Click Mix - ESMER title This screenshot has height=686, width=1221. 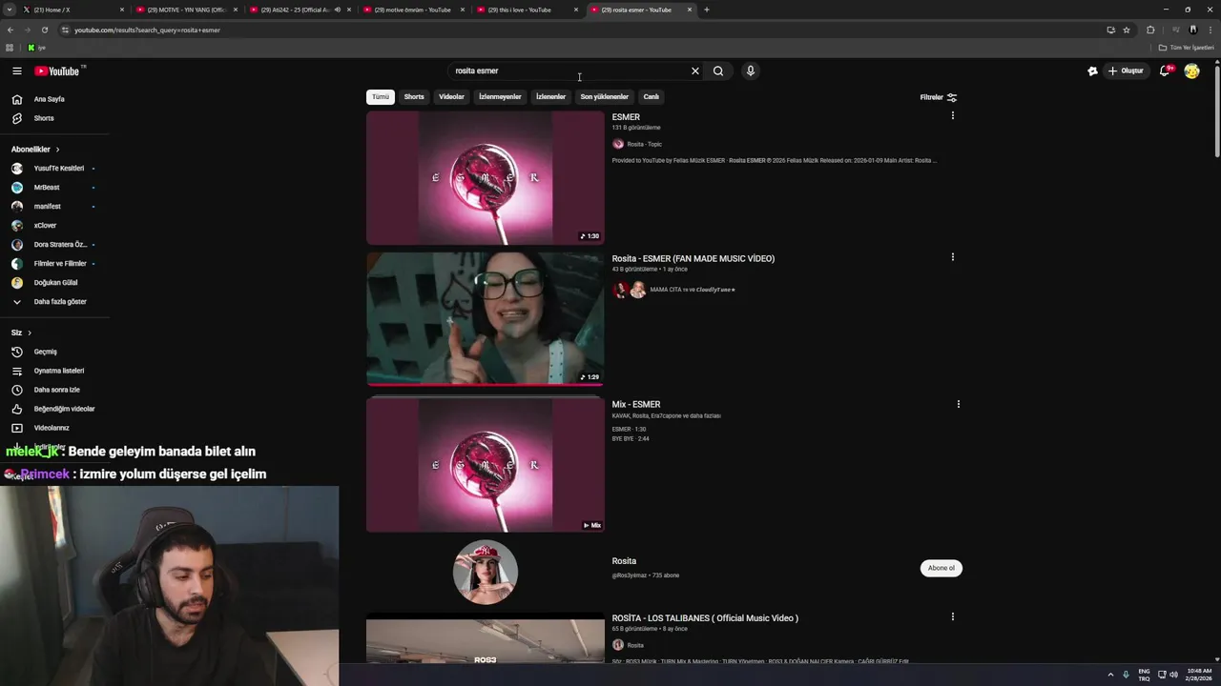click(x=636, y=405)
